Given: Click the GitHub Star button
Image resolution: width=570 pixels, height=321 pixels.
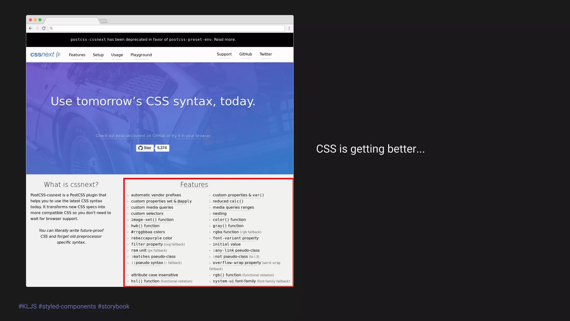Looking at the screenshot, I should click(x=145, y=148).
